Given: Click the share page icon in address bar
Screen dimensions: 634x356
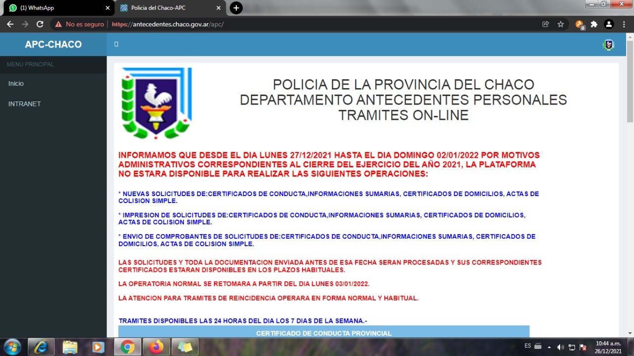Looking at the screenshot, I should [546, 24].
